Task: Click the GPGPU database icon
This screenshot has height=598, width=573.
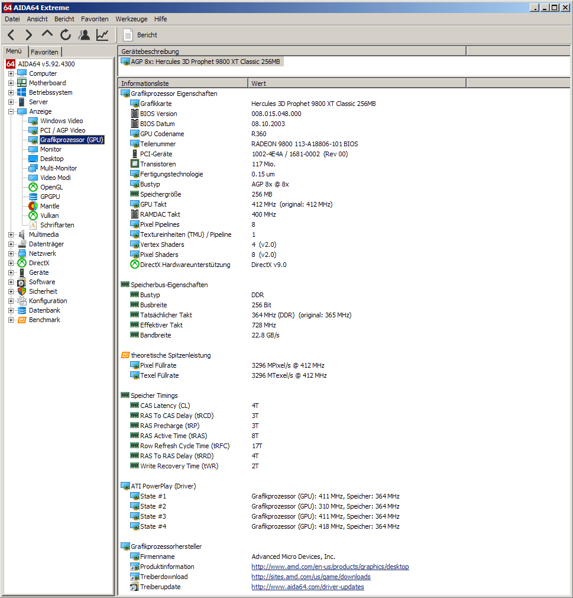Action: point(33,197)
